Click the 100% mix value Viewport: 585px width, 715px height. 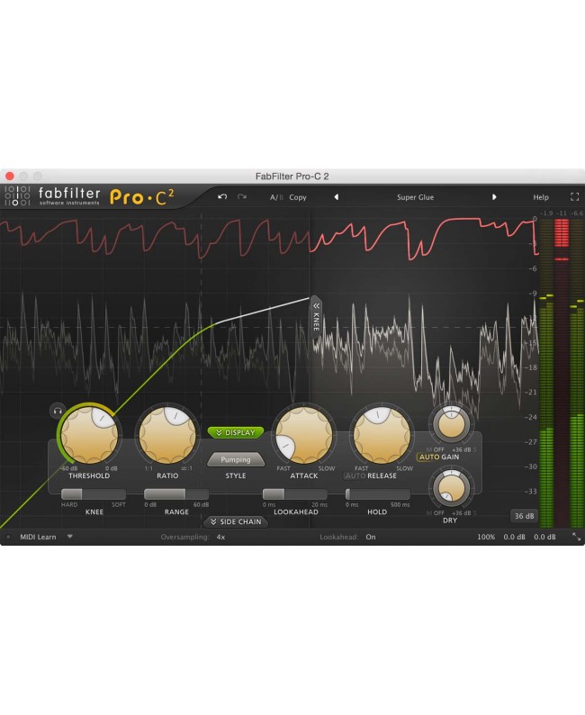tap(486, 537)
